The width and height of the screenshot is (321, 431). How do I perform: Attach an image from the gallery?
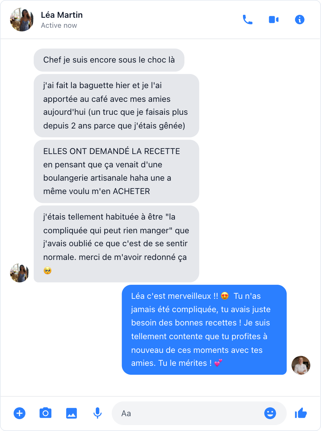click(71, 413)
